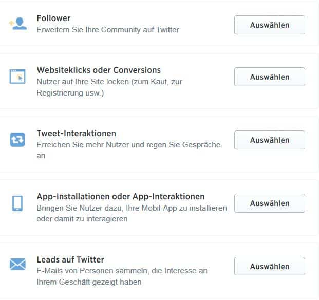Screen dimensions: 319x300
Task: Click the App-Installationen oder App-Interaktionen title
Action: point(121,196)
